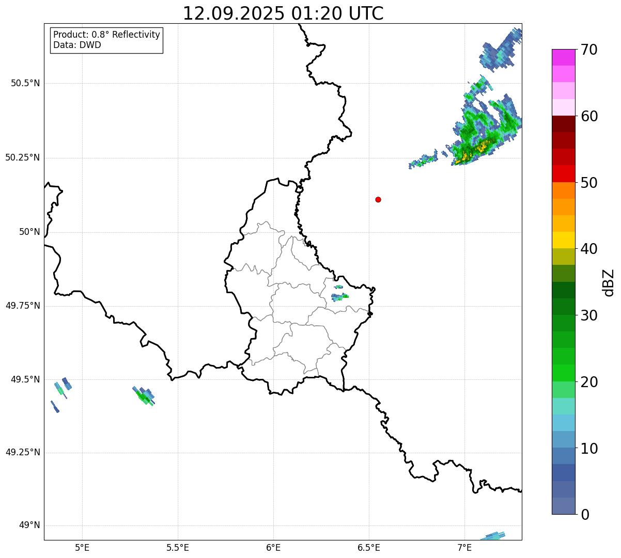Click the small echo inside eastern Luxembourg
Viewport: 621px width, 558px height.
click(339, 297)
